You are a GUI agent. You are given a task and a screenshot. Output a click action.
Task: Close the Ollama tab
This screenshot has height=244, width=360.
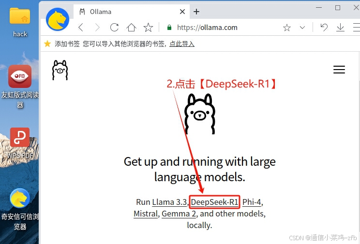182,12
